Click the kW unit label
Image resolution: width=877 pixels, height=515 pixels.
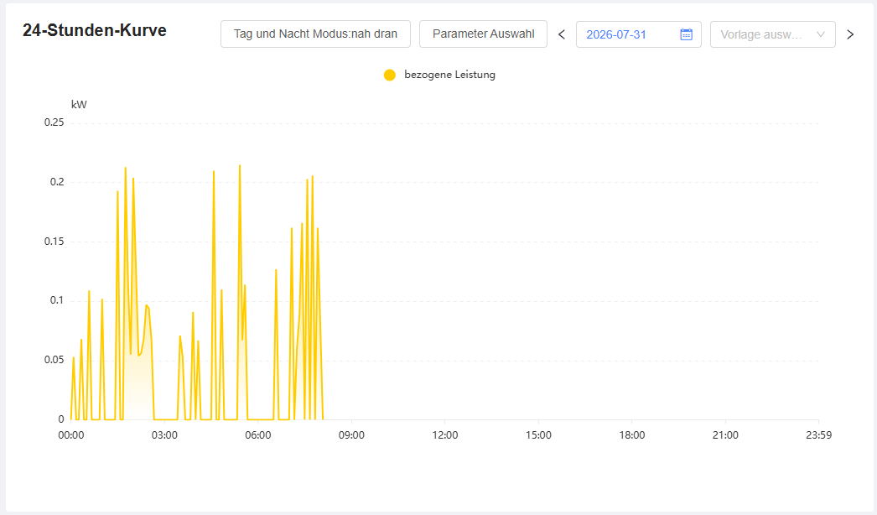pos(79,105)
